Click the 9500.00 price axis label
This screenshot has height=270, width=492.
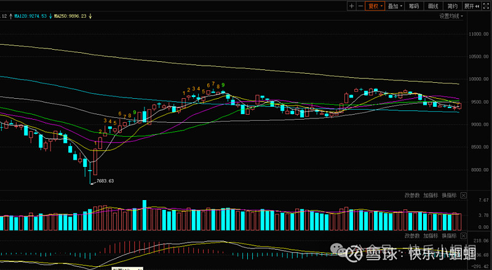tap(480, 102)
